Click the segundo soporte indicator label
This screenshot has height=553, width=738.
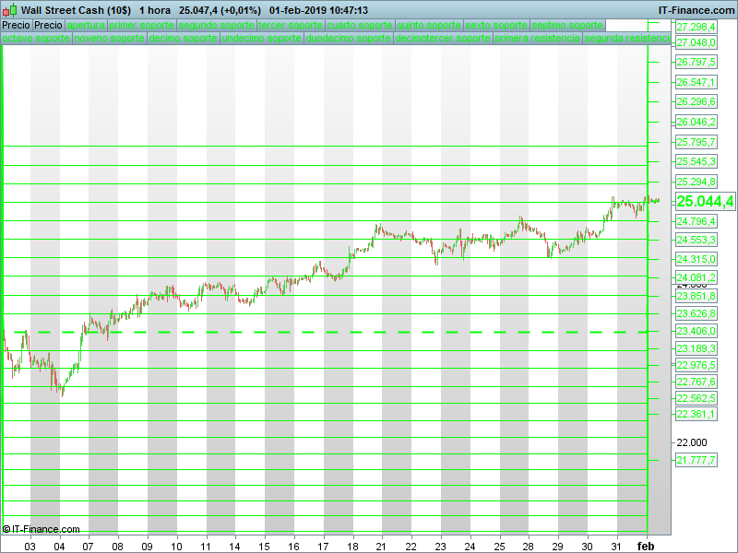(x=216, y=25)
